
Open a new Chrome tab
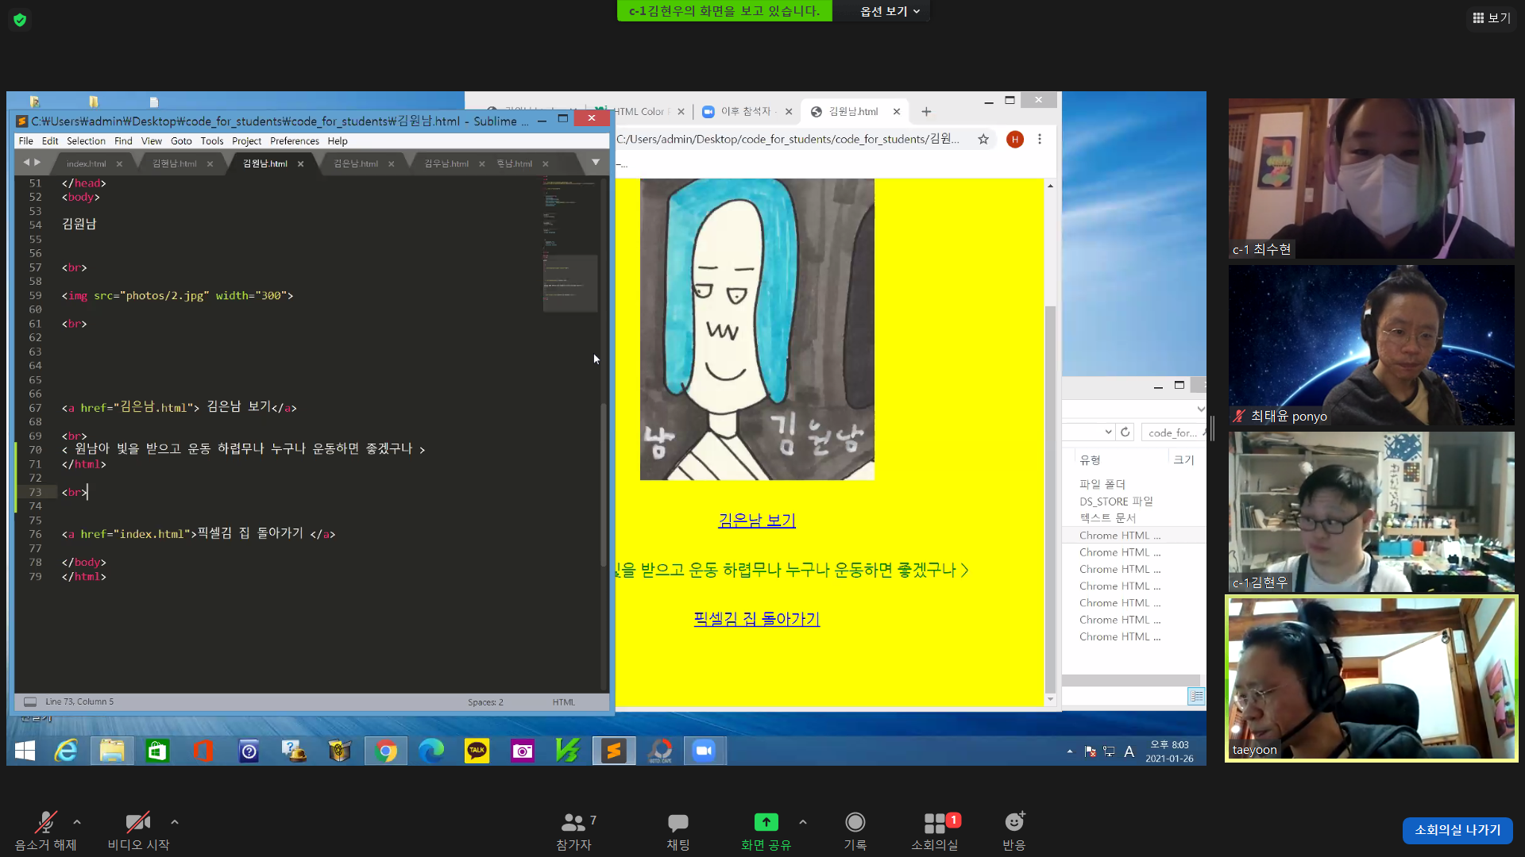coord(926,112)
